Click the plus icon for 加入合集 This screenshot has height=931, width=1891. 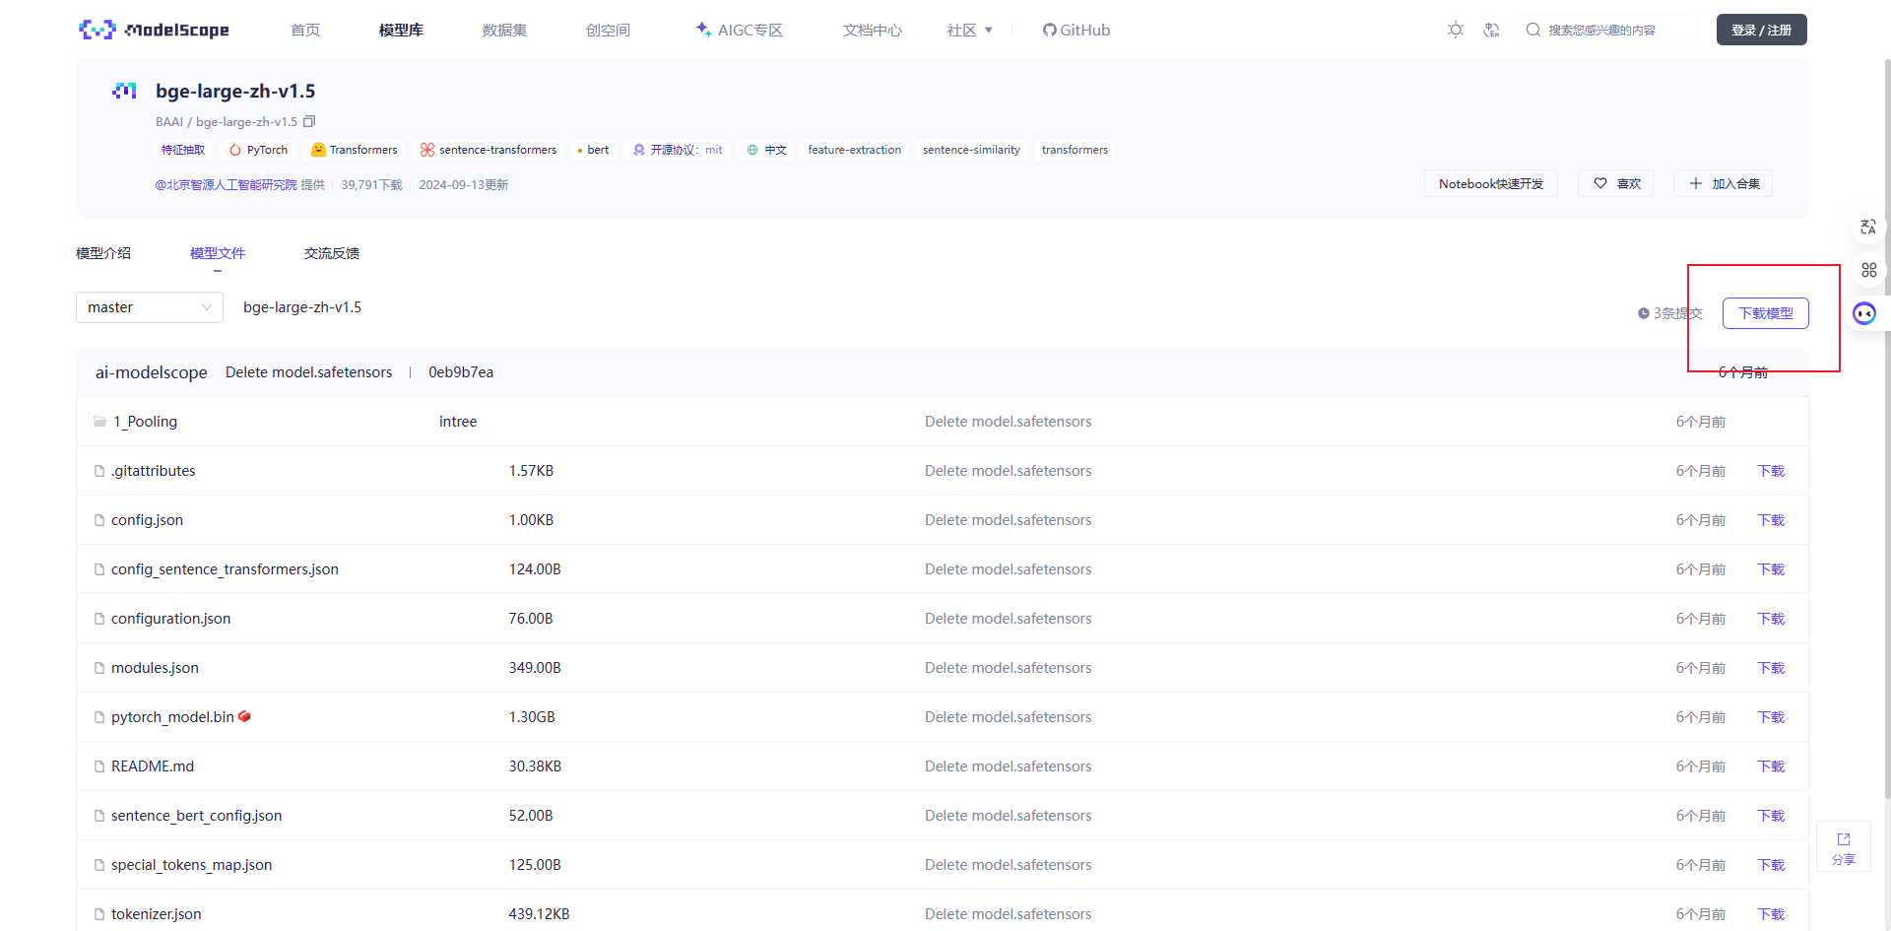coord(1696,183)
